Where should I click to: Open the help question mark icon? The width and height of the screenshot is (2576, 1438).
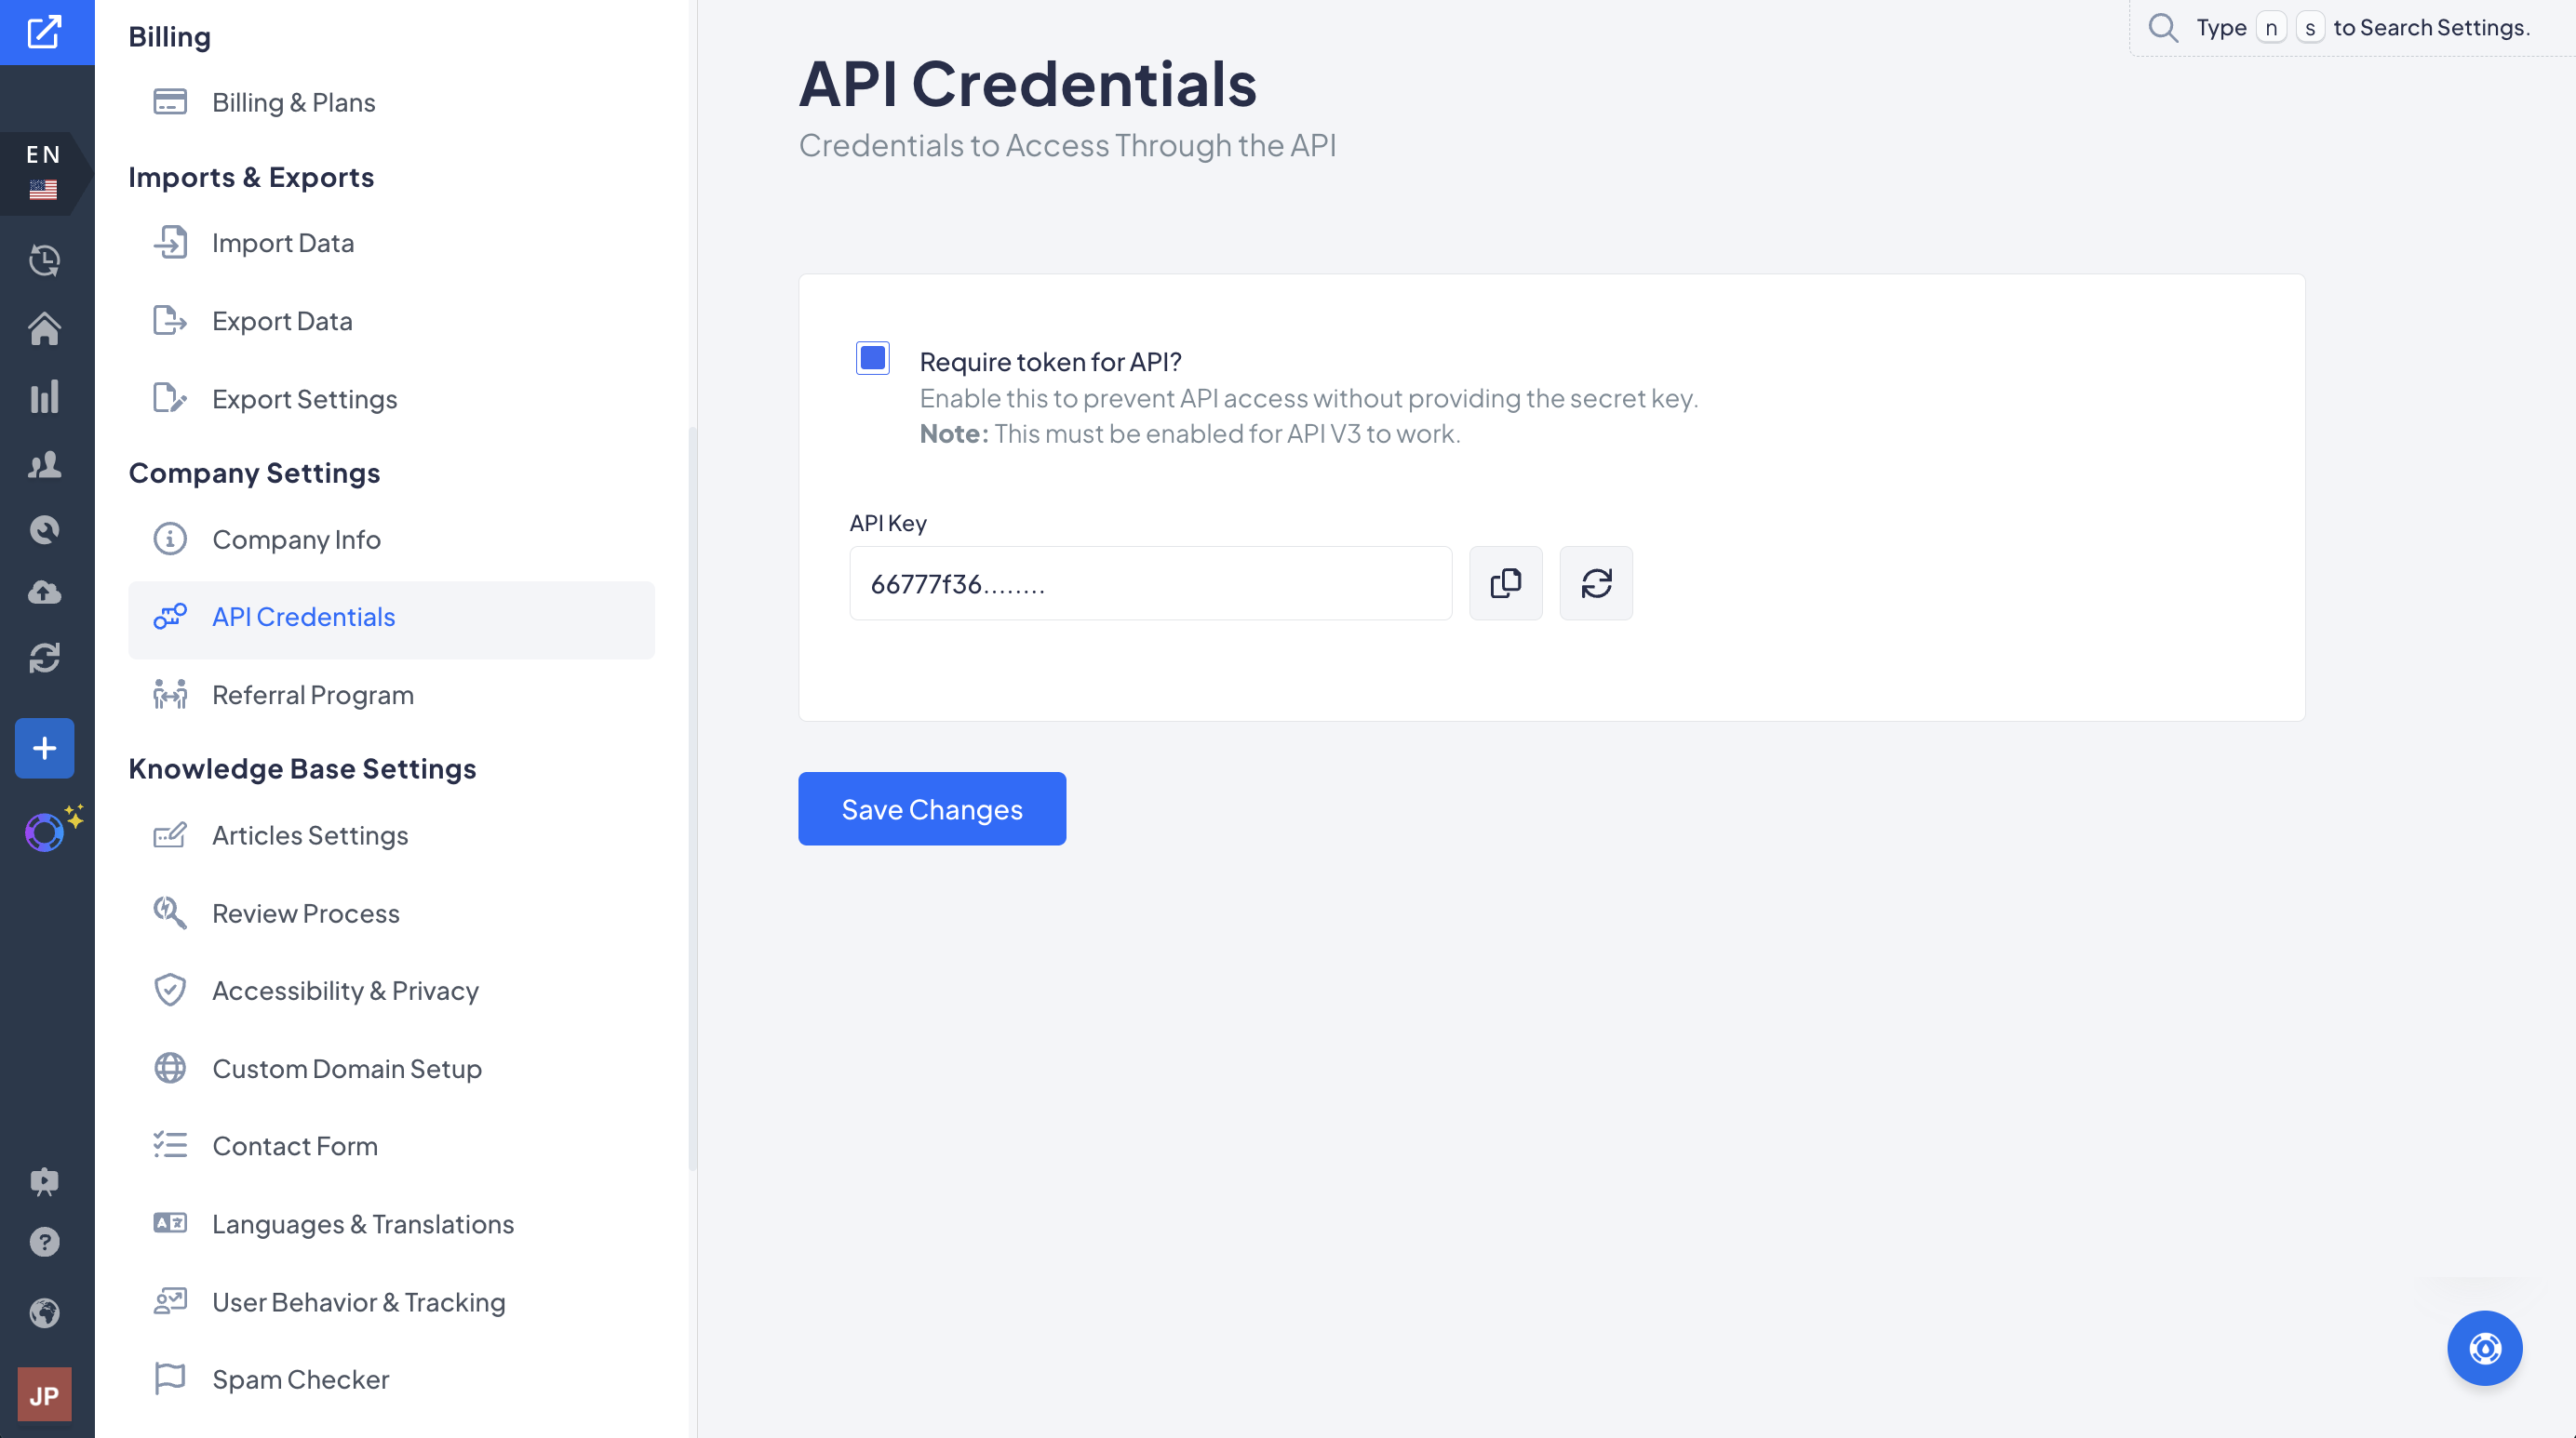point(44,1242)
